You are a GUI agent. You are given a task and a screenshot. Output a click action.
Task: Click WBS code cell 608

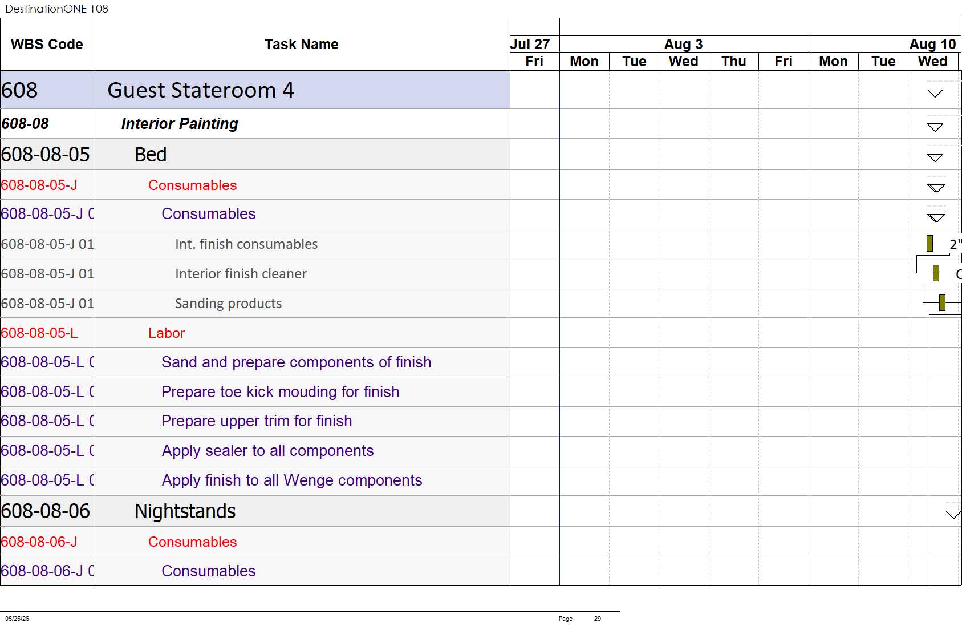[47, 90]
